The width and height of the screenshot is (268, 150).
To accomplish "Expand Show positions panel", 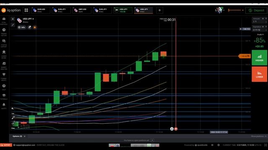I will 259,136.
